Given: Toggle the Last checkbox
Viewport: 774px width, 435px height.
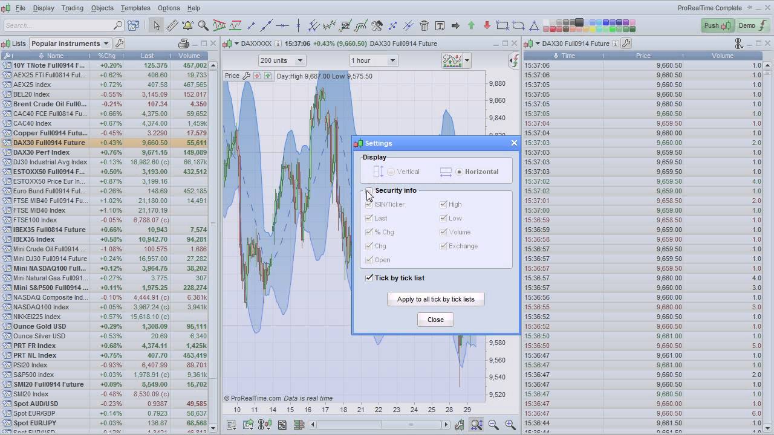Looking at the screenshot, I should 369,218.
